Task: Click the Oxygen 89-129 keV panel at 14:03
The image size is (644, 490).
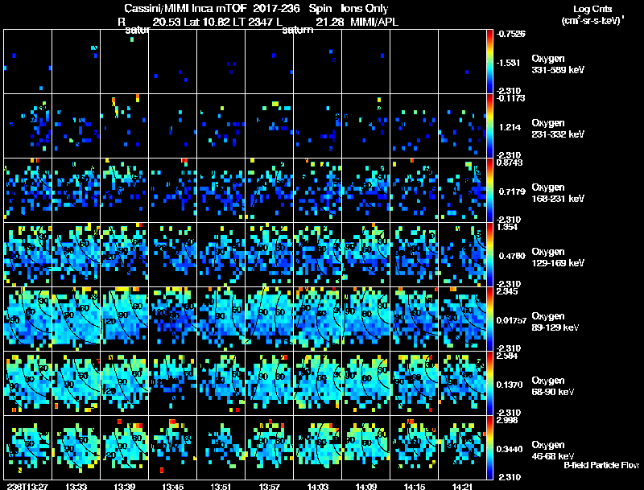Action: [318, 319]
